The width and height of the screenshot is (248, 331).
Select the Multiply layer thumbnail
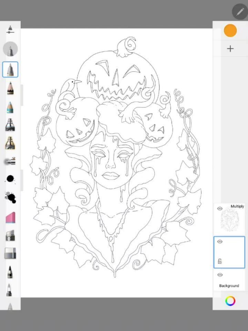(230, 219)
